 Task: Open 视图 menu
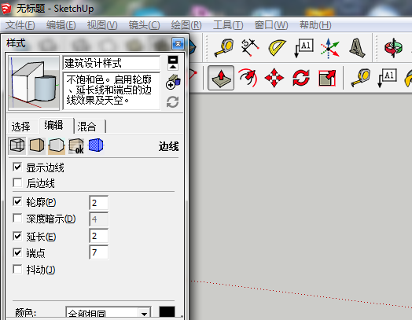tap(102, 25)
